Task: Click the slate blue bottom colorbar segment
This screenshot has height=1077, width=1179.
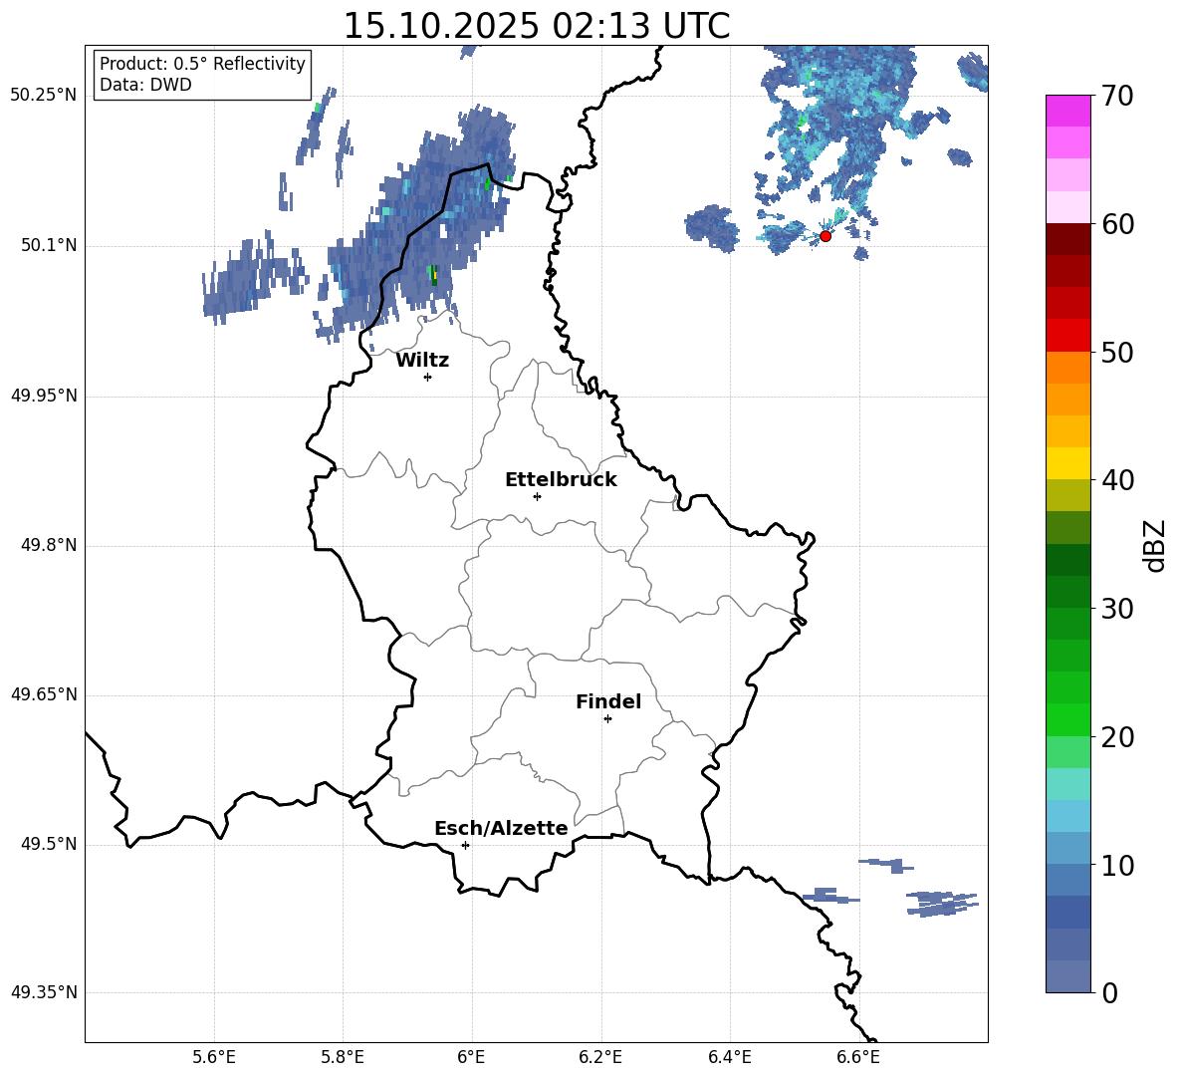Action: (1068, 977)
